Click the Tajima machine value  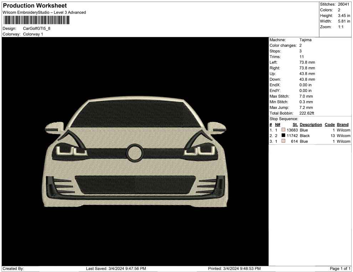[305, 40]
